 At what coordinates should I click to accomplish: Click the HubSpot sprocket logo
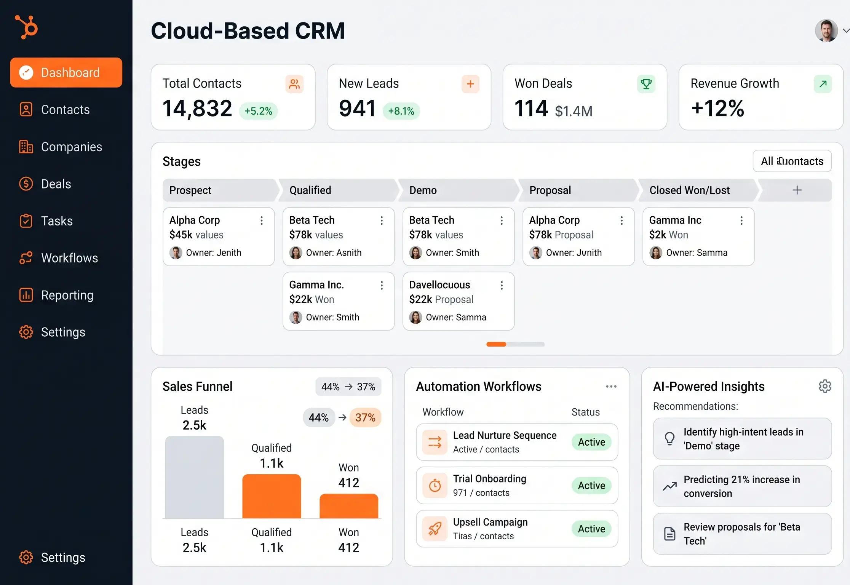(26, 27)
